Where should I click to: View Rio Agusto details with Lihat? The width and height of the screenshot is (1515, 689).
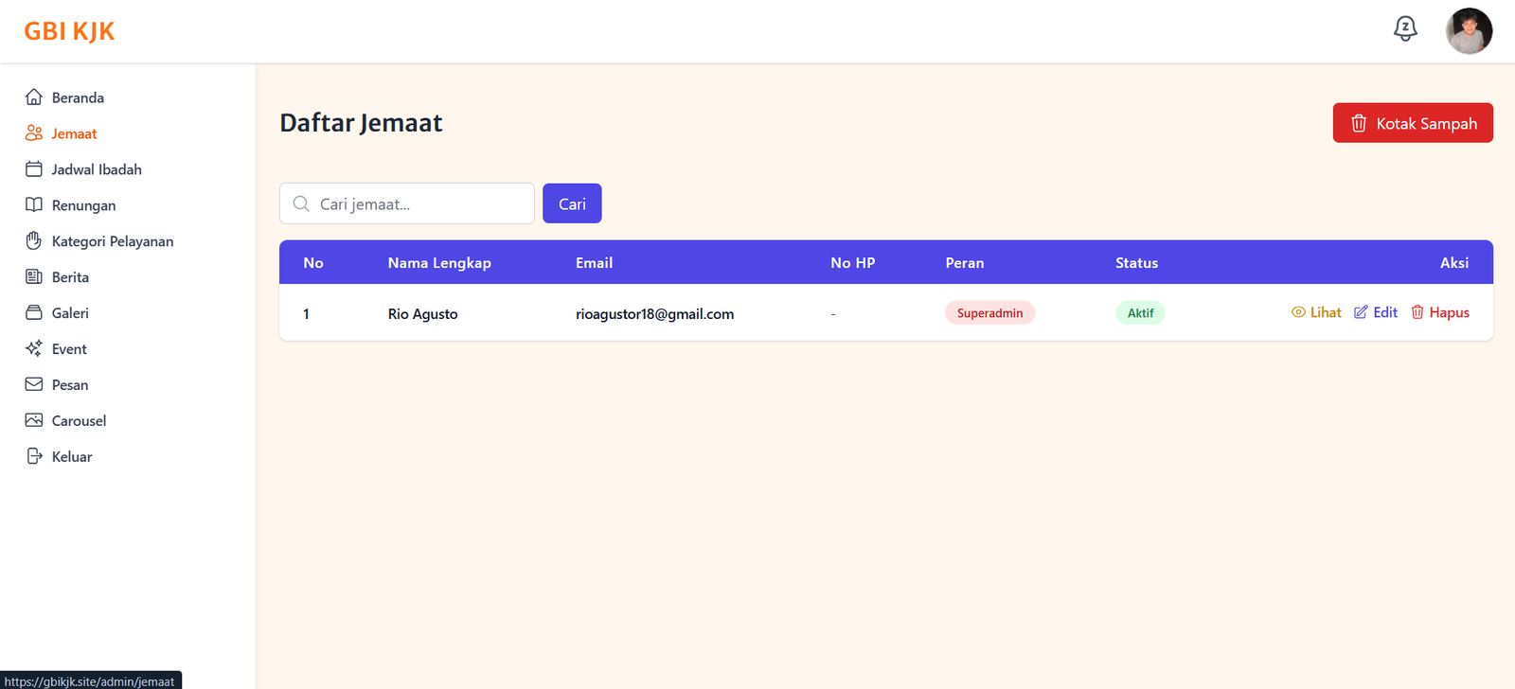[1316, 313]
